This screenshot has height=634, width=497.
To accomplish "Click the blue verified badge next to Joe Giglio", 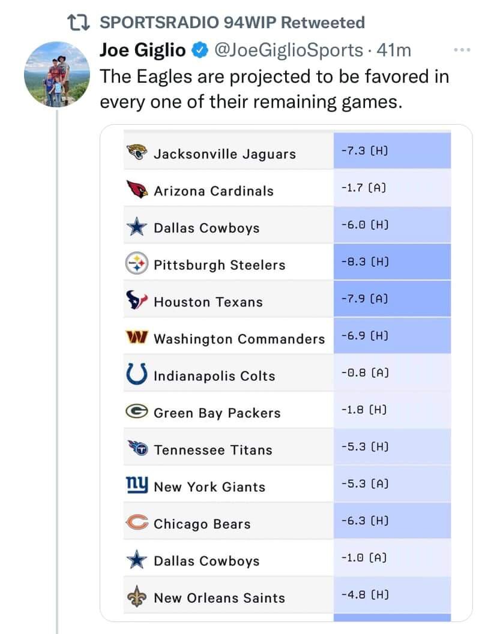I will click(x=199, y=51).
